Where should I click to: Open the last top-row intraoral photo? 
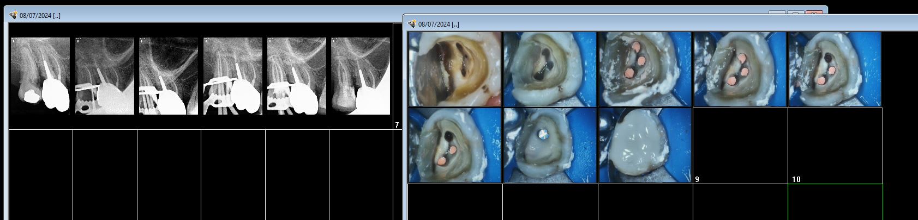coord(835,69)
